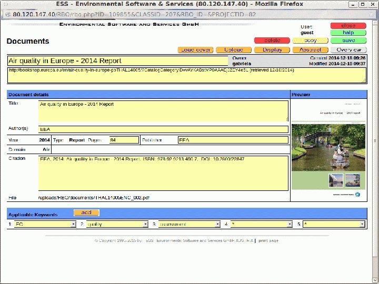379x284 pixels.
Task: Click the Type value Report
Action: 77,140
